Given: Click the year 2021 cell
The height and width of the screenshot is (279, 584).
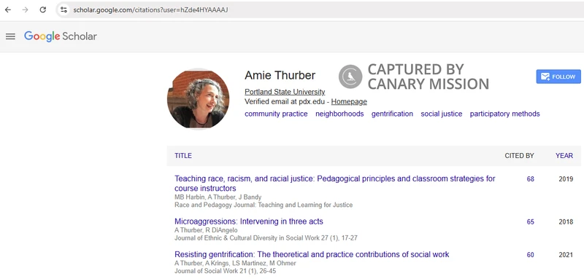Looking at the screenshot, I should pyautogui.click(x=566, y=255).
